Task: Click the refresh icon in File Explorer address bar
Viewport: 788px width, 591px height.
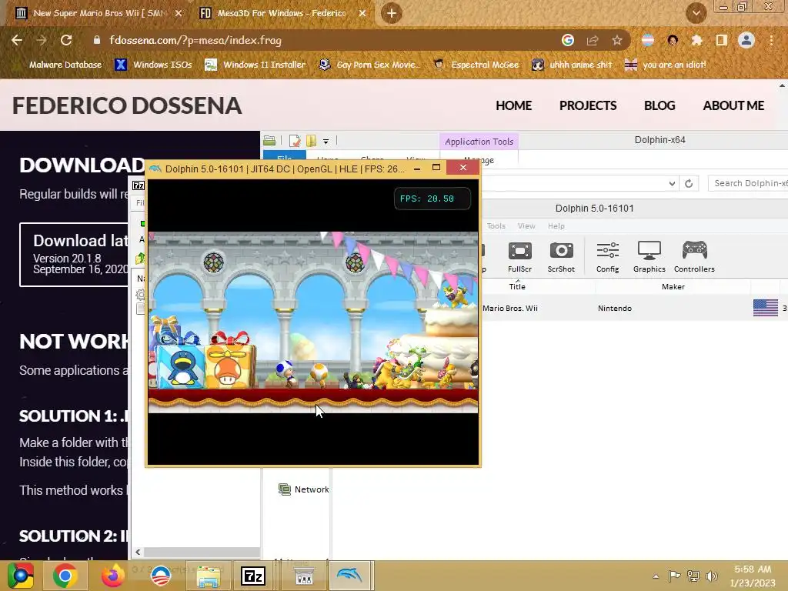Action: click(x=689, y=183)
